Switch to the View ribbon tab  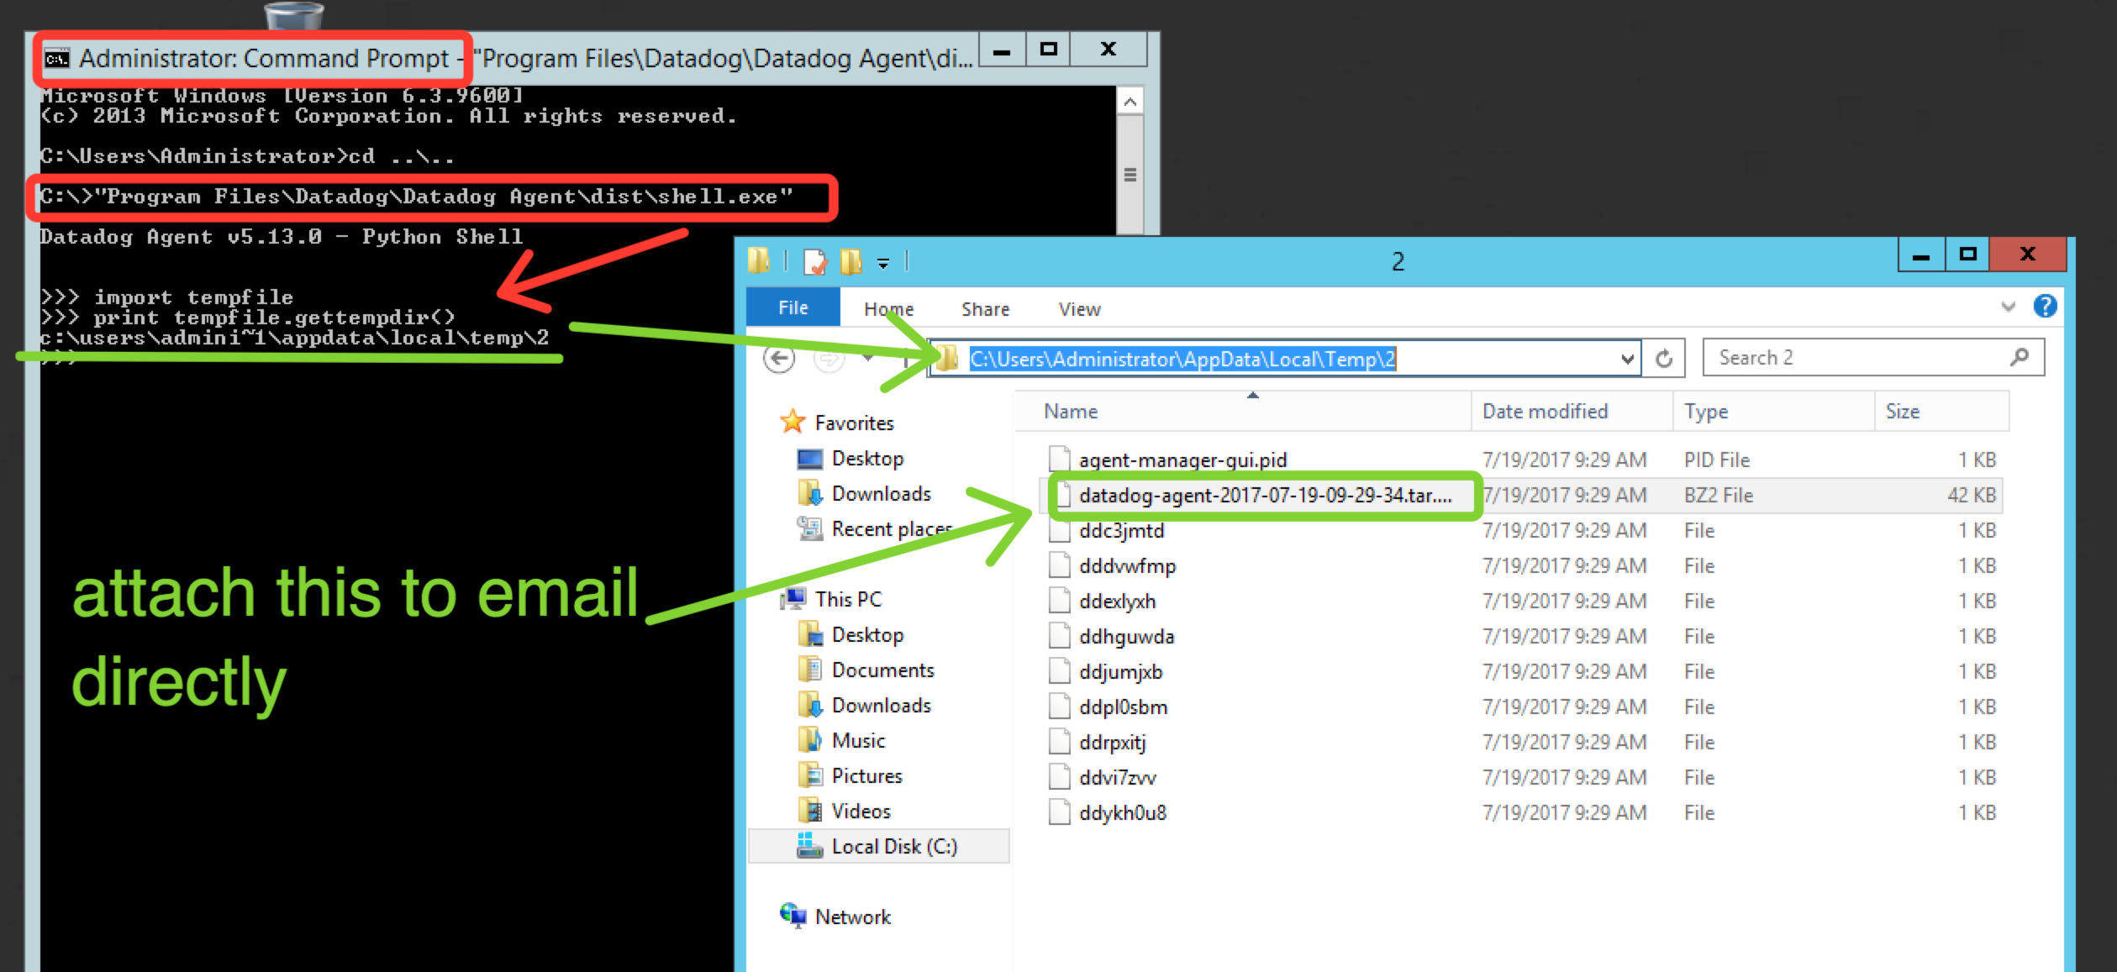1079,309
